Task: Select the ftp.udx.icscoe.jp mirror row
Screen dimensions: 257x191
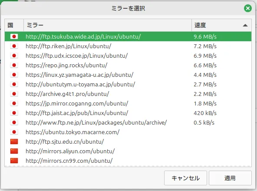Action: pos(128,56)
